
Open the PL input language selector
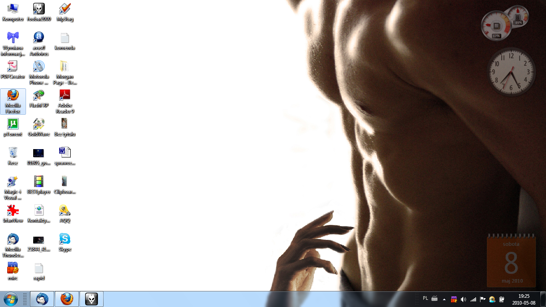[425, 299]
